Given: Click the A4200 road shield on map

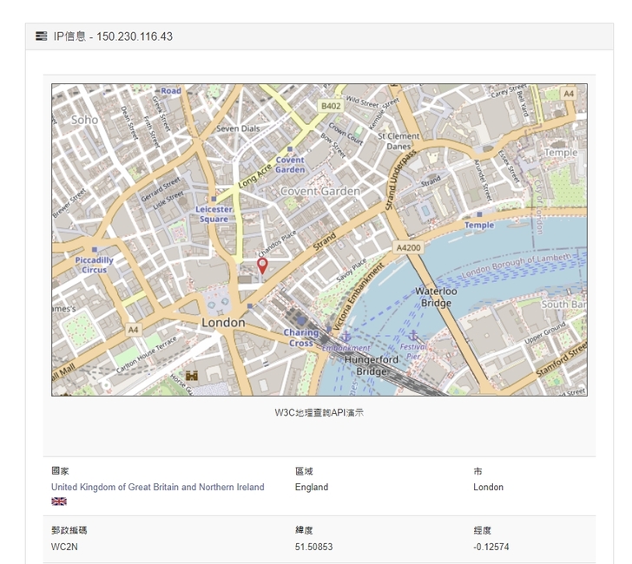Looking at the screenshot, I should coord(408,247).
